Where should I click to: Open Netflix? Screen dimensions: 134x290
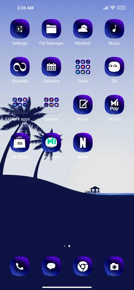click(x=83, y=143)
